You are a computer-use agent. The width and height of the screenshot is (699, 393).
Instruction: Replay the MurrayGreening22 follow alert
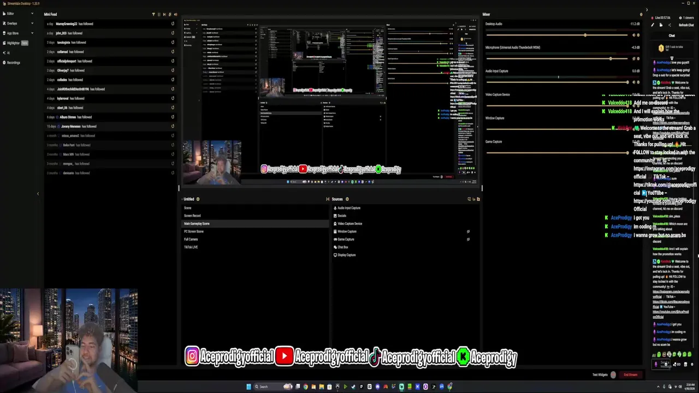(x=173, y=24)
